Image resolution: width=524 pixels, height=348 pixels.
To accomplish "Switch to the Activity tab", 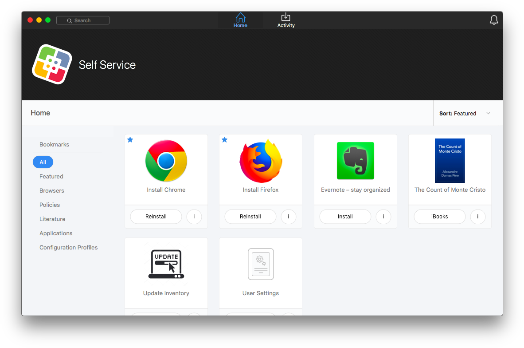I will click(286, 20).
